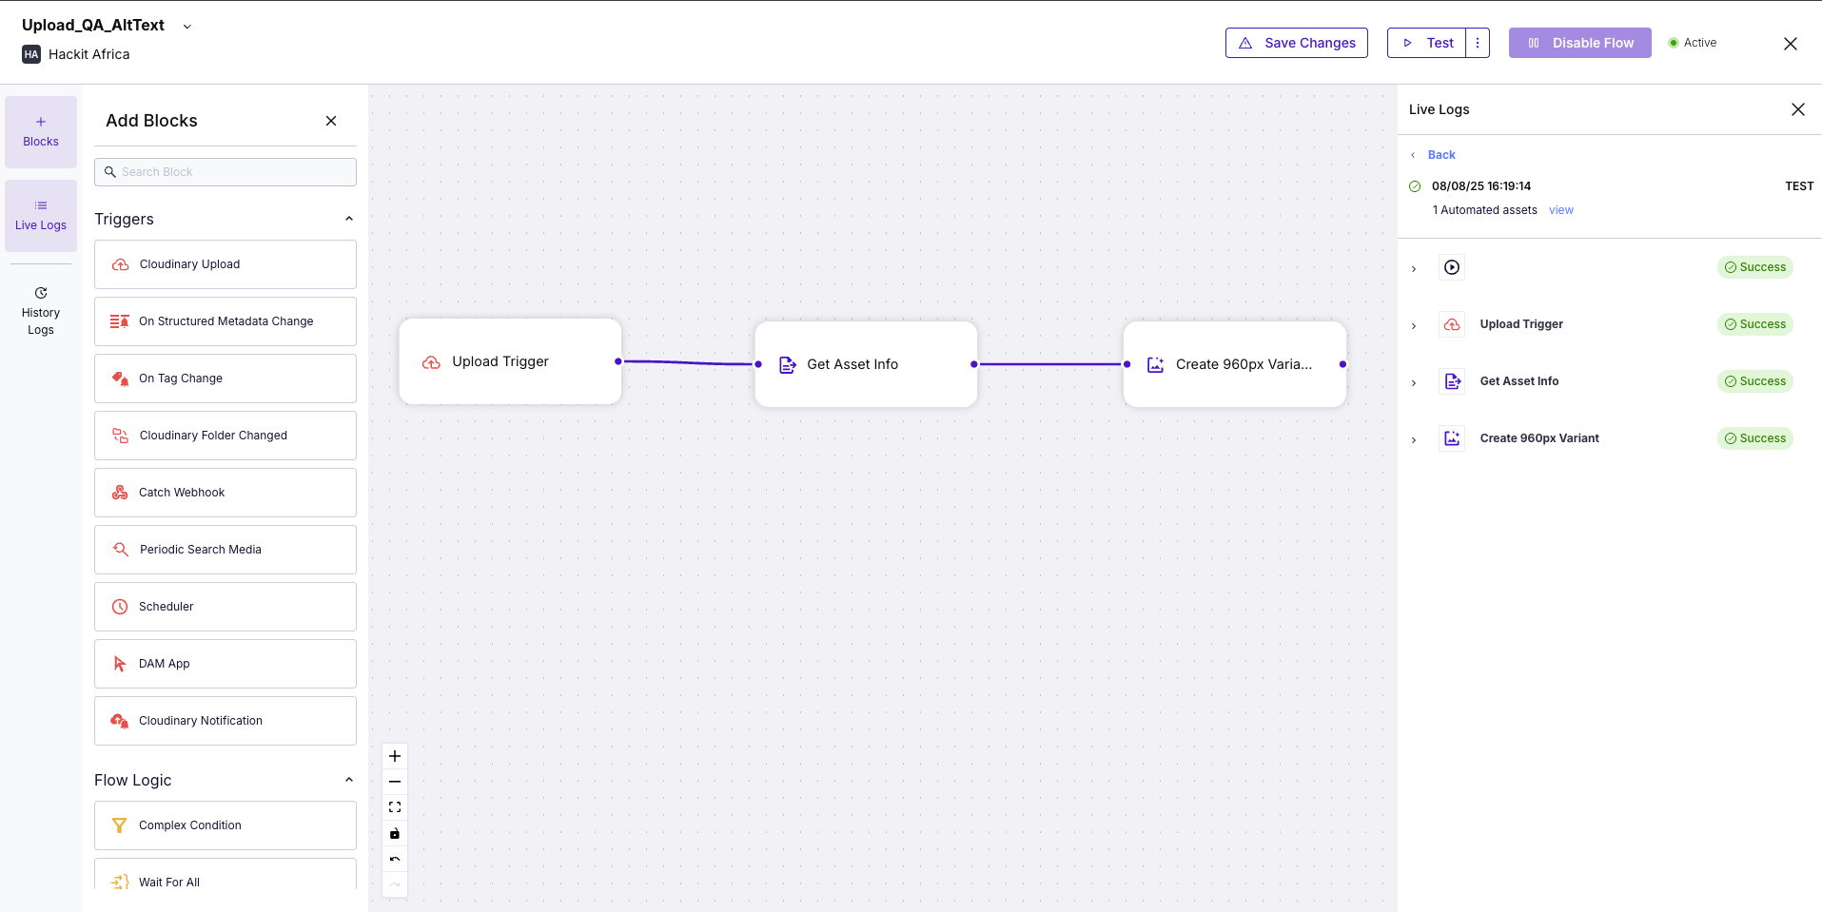The image size is (1822, 912).
Task: Collapse the Triggers section
Action: [x=348, y=218]
